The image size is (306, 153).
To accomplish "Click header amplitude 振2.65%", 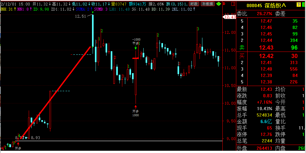I will tap(156, 4).
